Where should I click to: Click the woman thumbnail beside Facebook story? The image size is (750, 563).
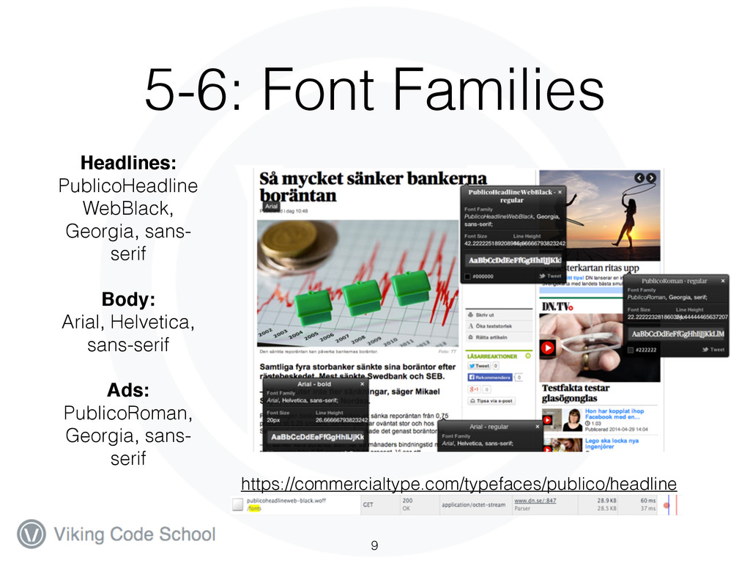click(572, 420)
